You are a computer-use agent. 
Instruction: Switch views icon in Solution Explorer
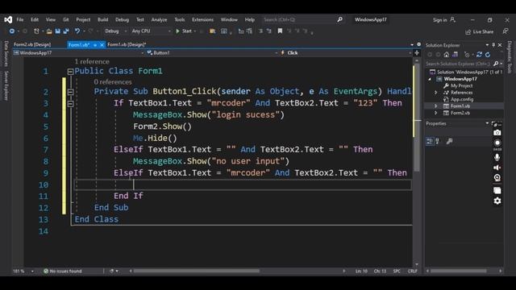pos(455,55)
